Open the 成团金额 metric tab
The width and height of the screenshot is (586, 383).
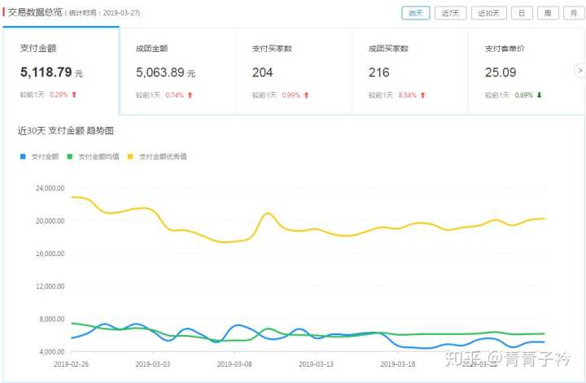177,71
